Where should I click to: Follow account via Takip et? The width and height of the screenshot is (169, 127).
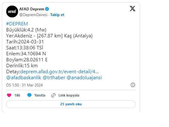[57, 15]
